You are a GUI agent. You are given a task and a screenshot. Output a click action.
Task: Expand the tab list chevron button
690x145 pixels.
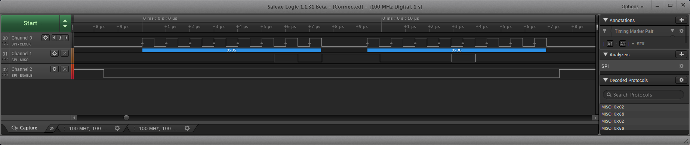[52, 128]
